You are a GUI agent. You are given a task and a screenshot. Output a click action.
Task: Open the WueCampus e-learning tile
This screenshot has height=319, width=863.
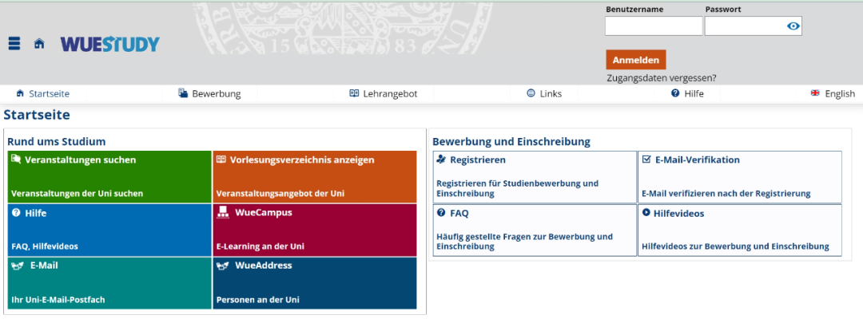pos(315,230)
